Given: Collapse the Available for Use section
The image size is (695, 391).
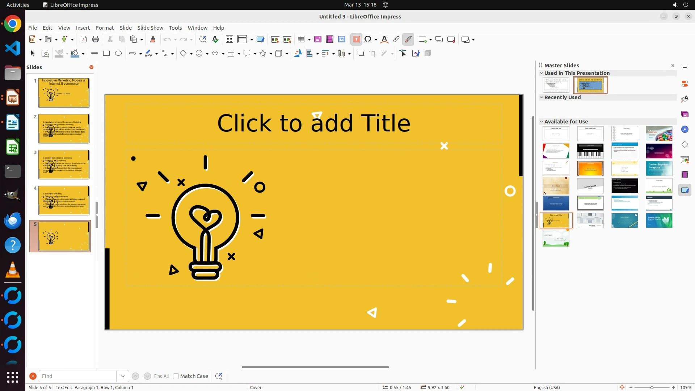Looking at the screenshot, I should (542, 122).
